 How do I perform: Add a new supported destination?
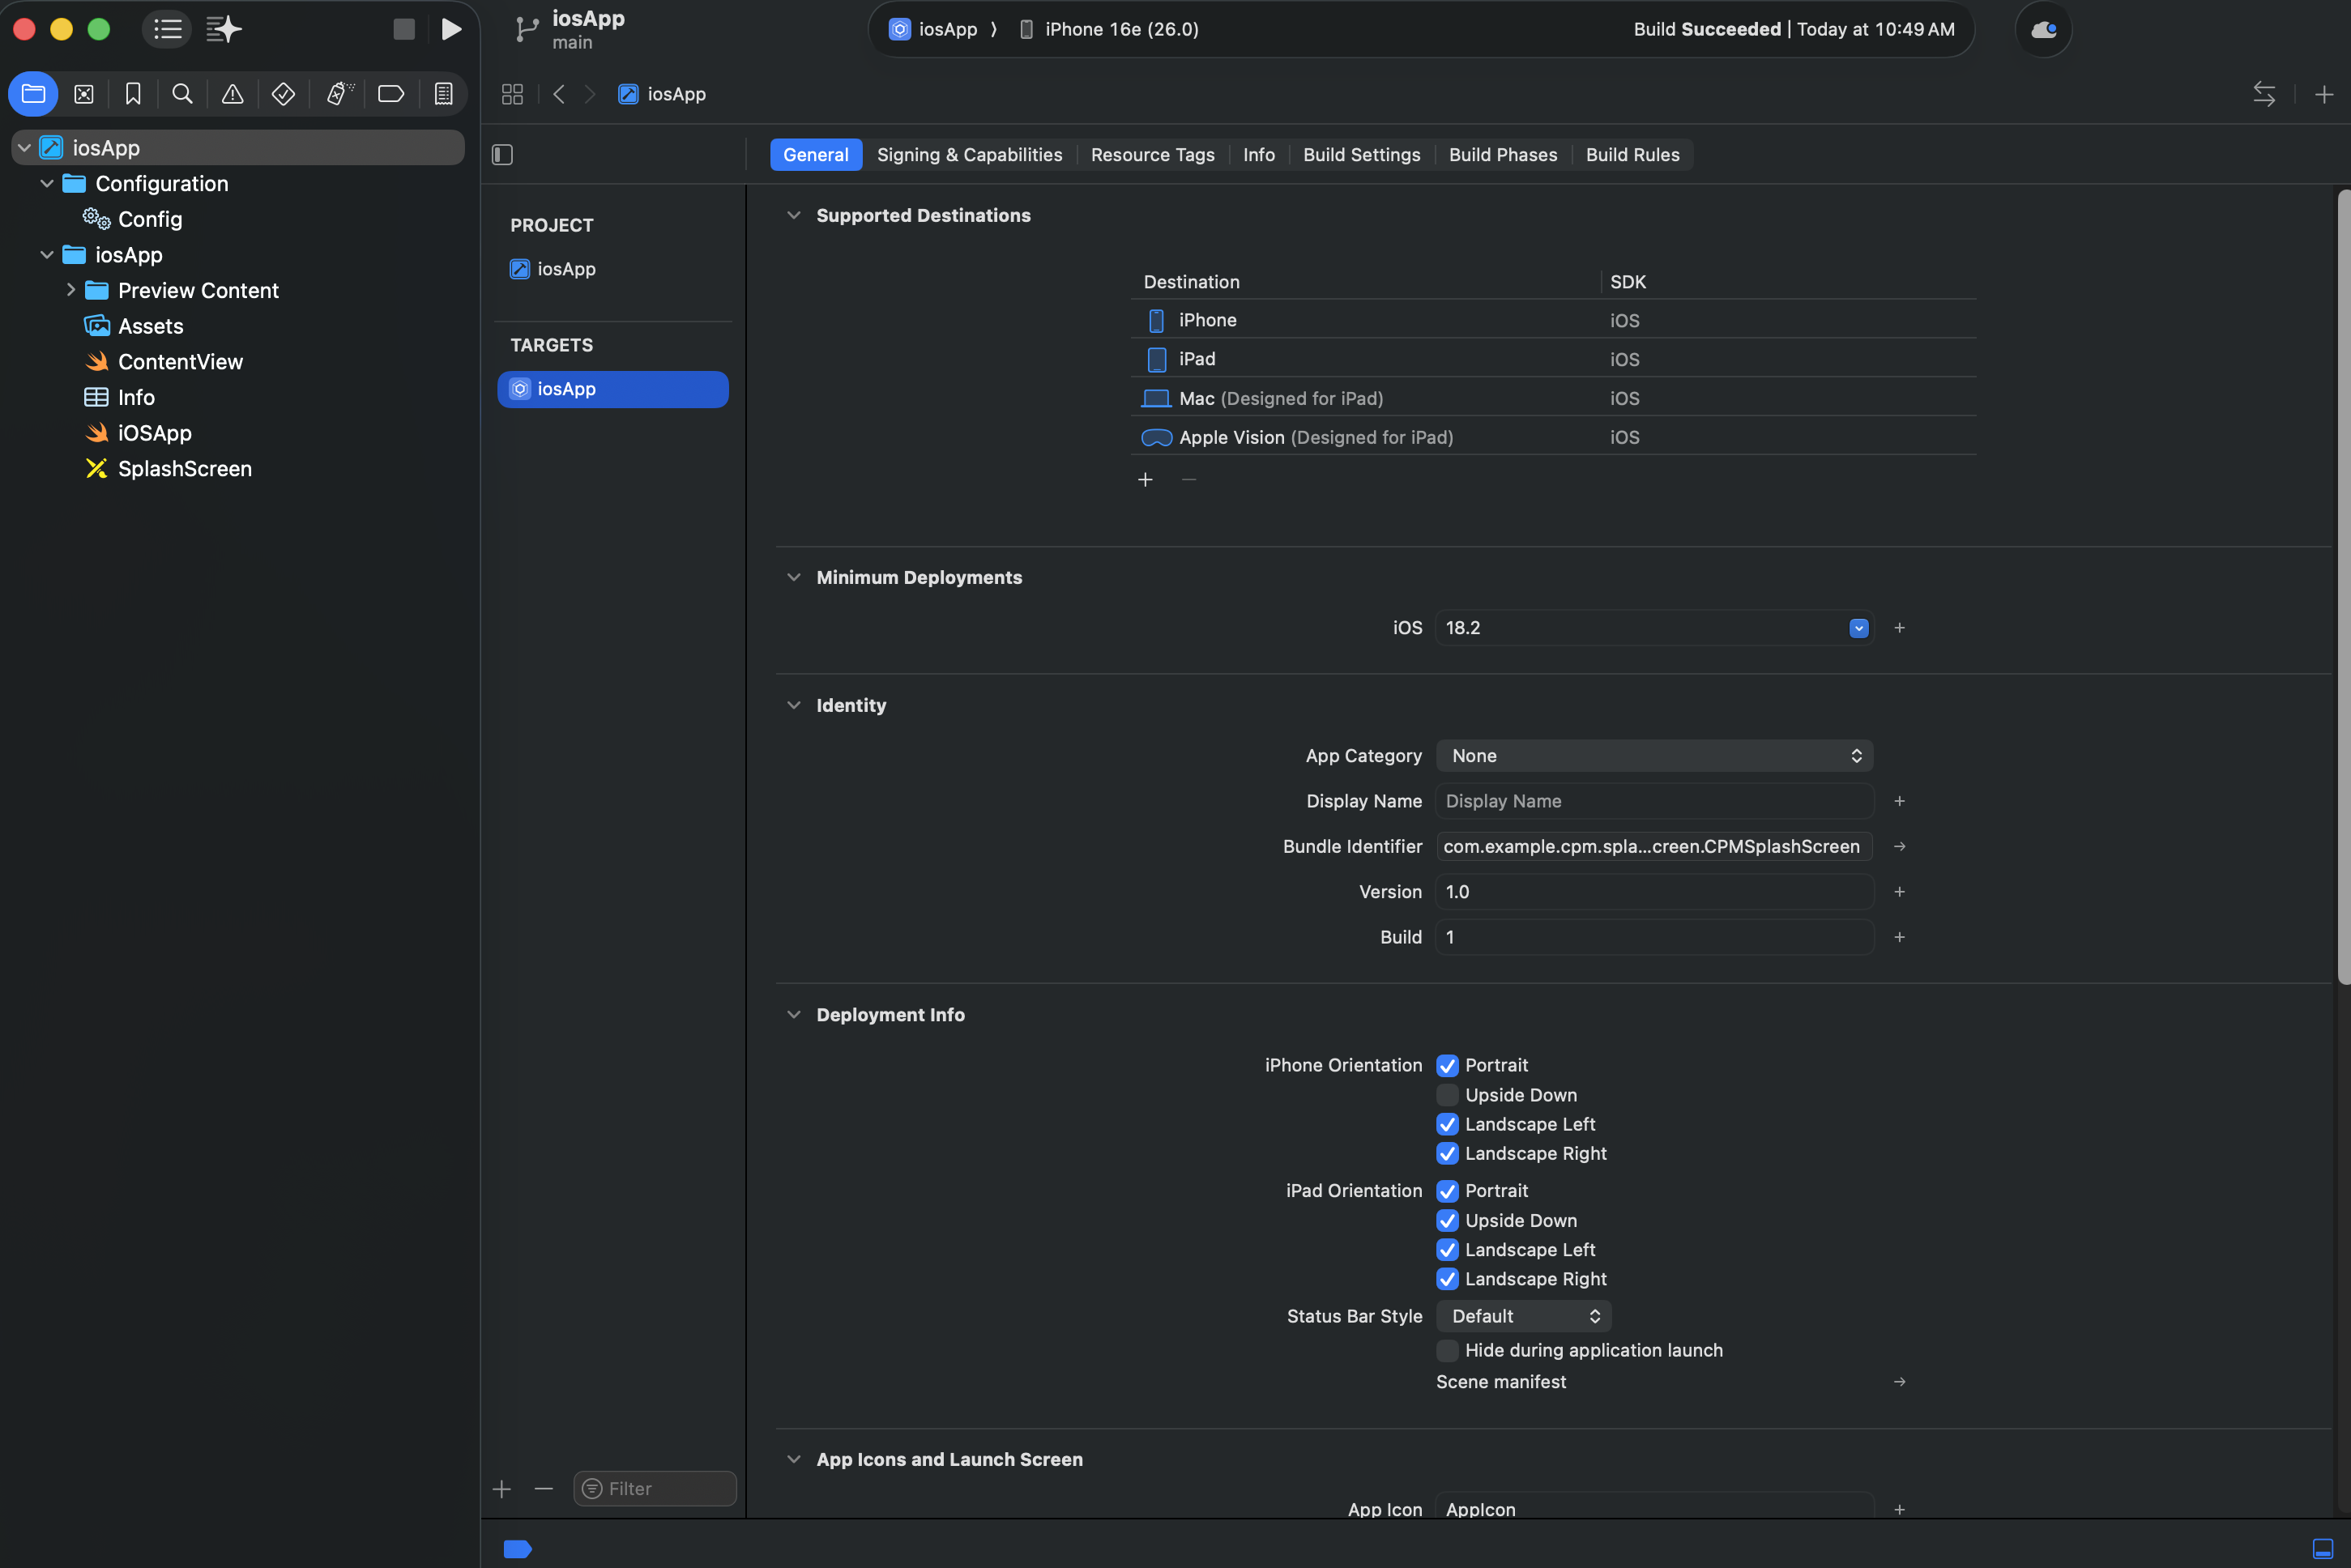[x=1145, y=480]
